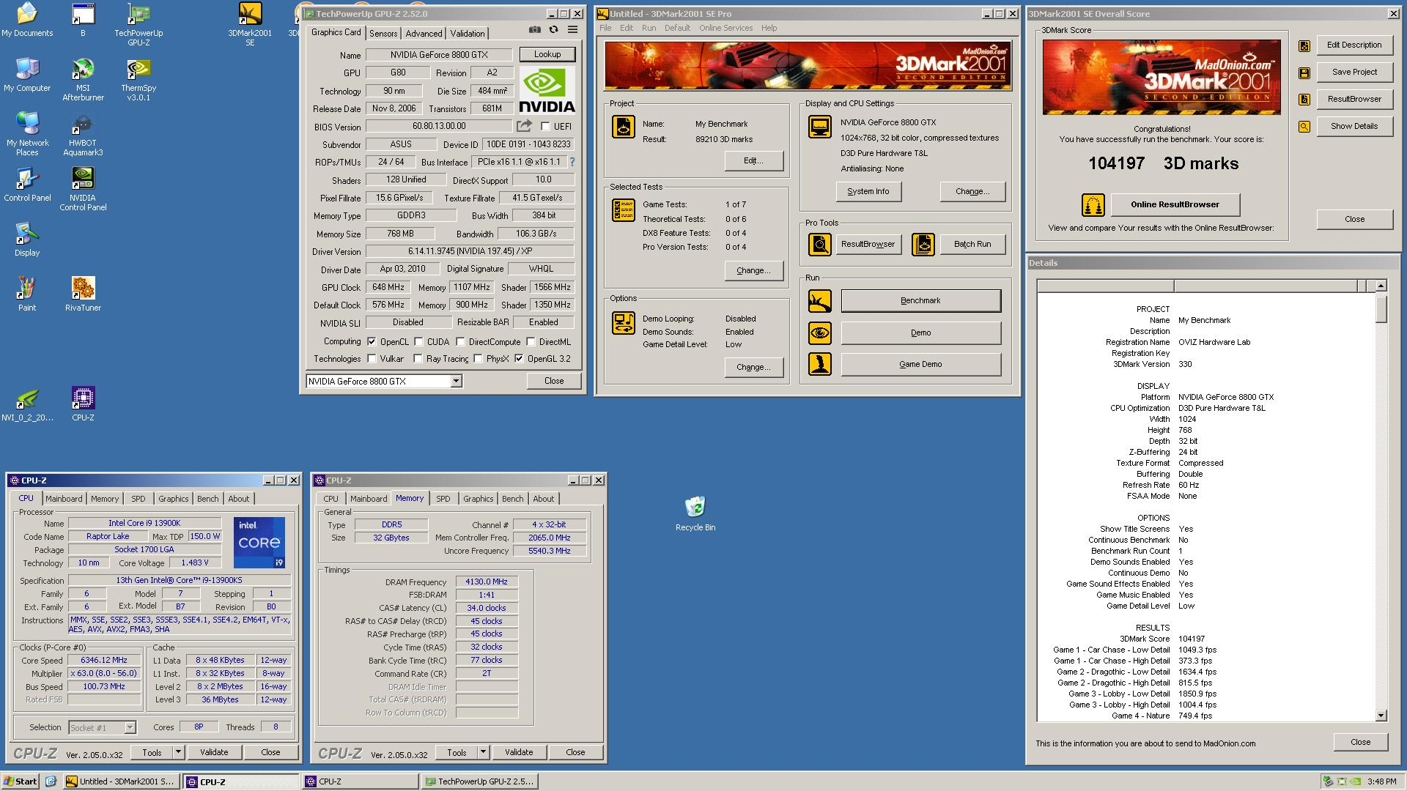This screenshot has height=791, width=1407.
Task: Expand Tools dropdown arrow in left CPU-Z
Action: (x=178, y=752)
